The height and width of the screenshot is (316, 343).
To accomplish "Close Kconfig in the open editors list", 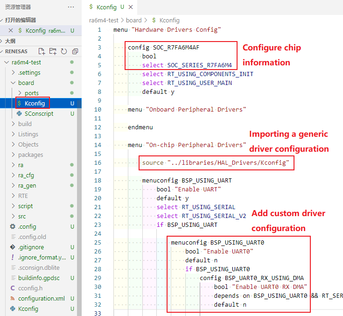I will (11, 30).
